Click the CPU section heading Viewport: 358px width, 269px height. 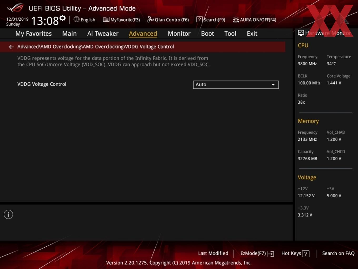point(303,45)
